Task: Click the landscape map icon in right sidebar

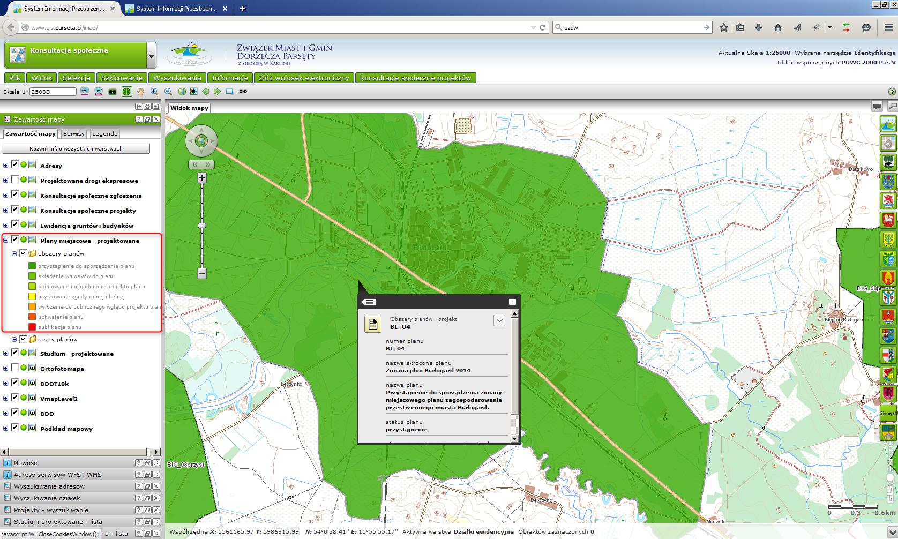Action: [888, 124]
